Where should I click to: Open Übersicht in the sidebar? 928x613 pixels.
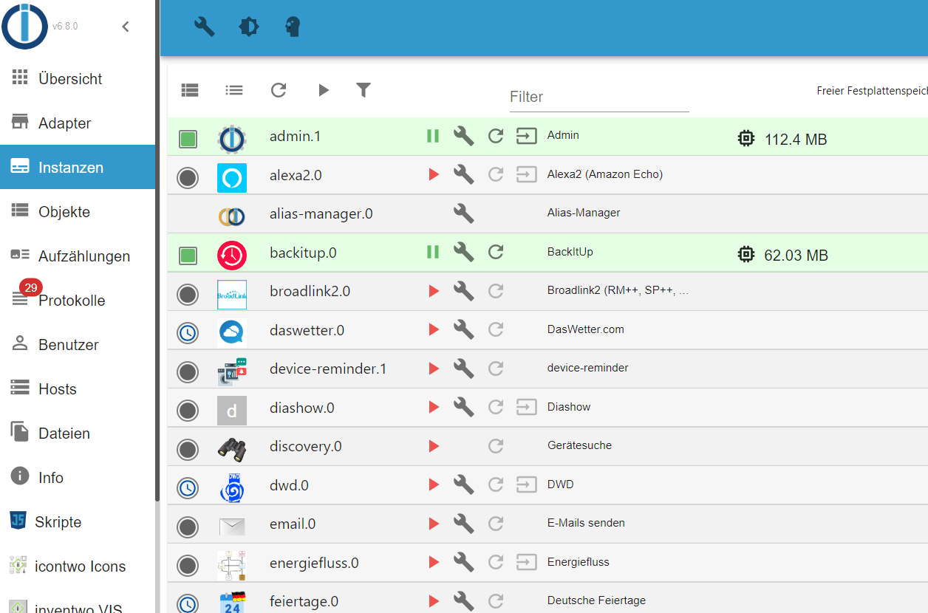[78, 79]
